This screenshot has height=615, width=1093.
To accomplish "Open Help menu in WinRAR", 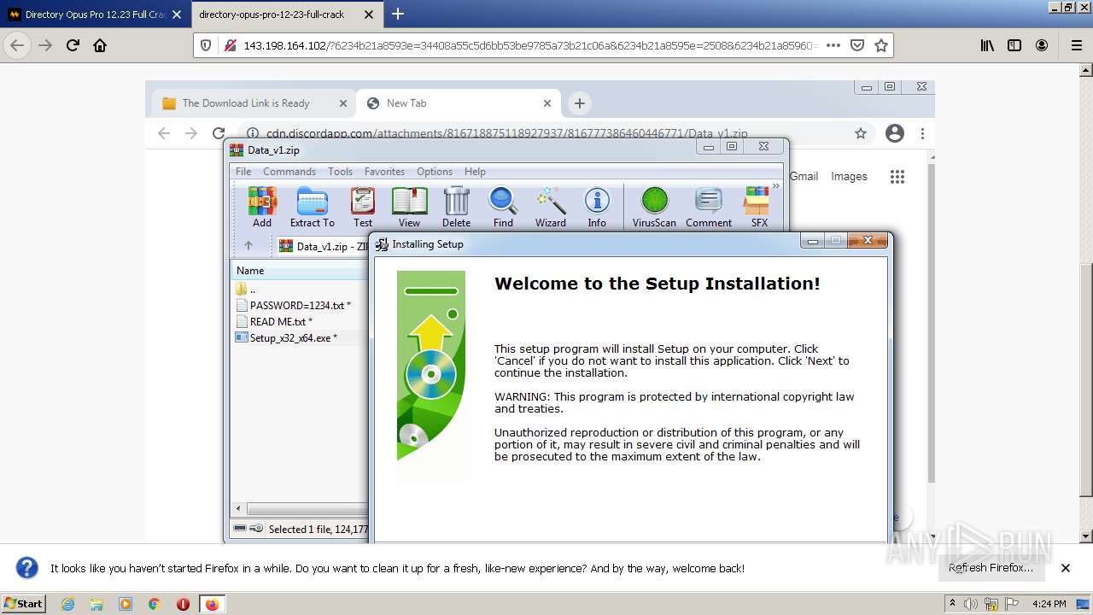I will 475,172.
